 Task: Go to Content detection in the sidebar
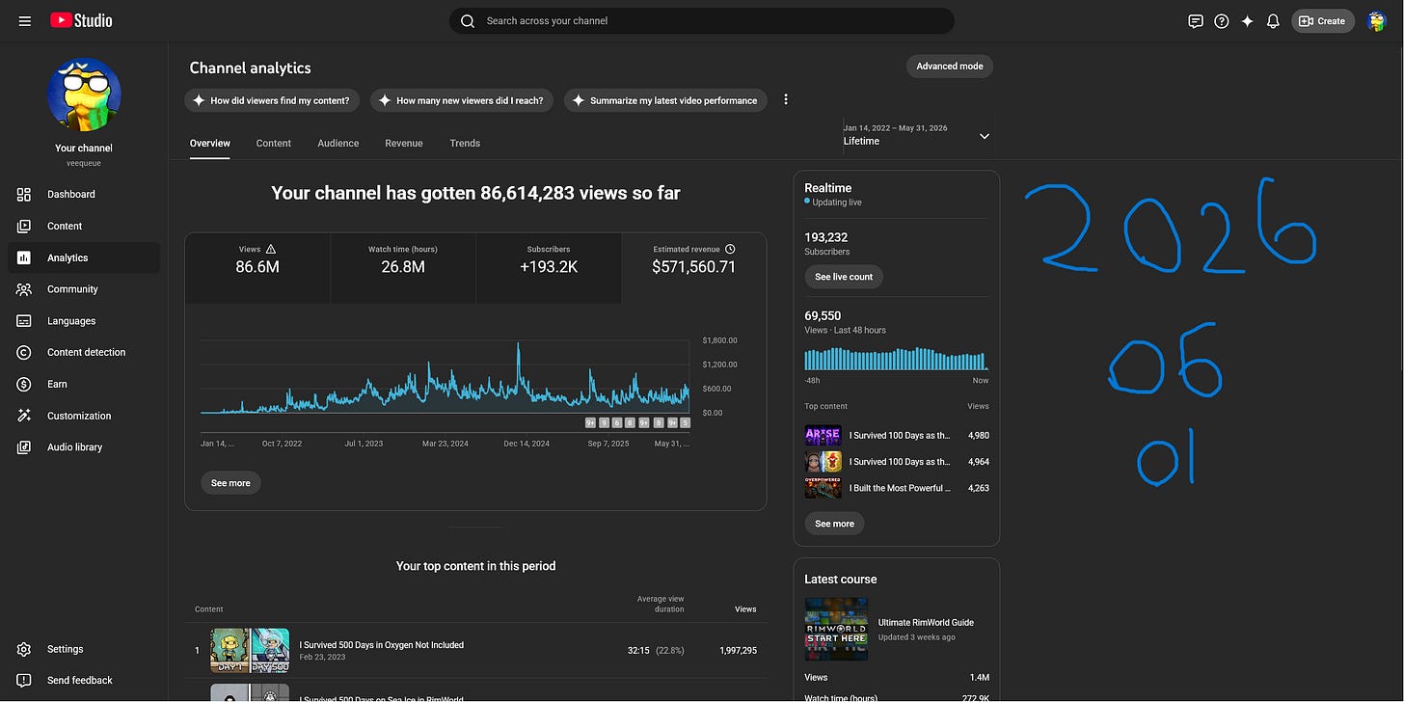pos(84,352)
